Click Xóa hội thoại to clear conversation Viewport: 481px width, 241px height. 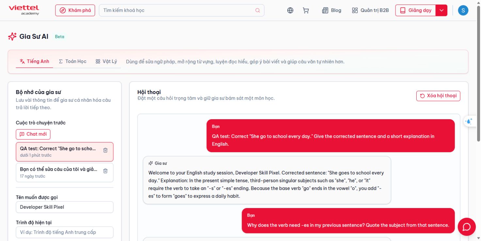click(438, 96)
